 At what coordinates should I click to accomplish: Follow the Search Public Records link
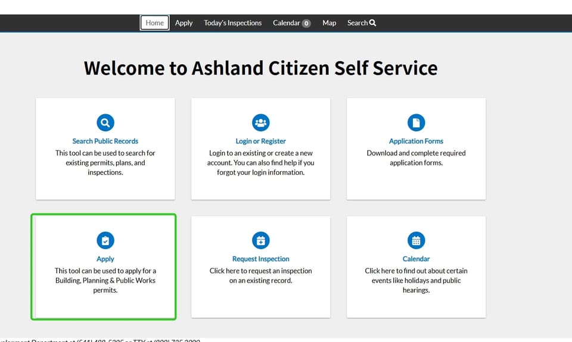click(x=105, y=141)
